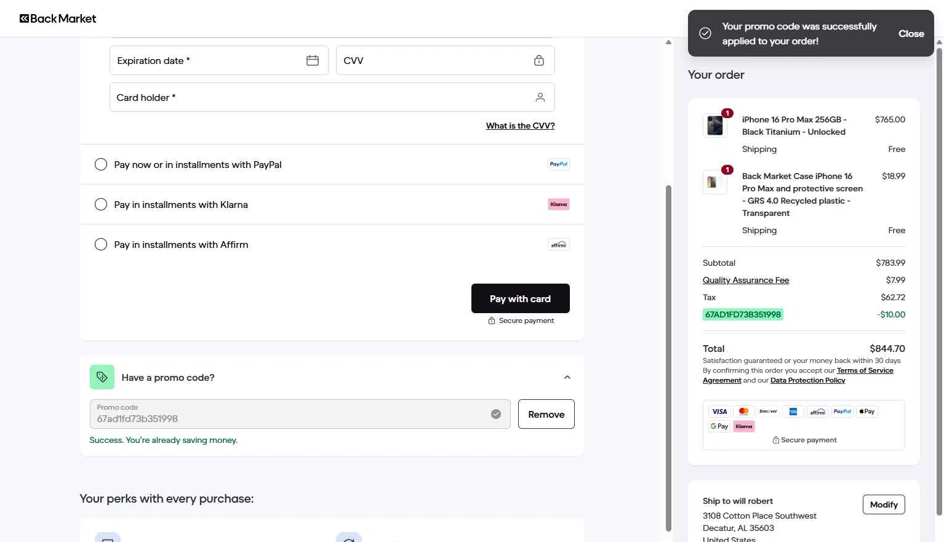Click the pink Klarna logo in order summary
This screenshot has width=944, height=542.
(x=744, y=426)
